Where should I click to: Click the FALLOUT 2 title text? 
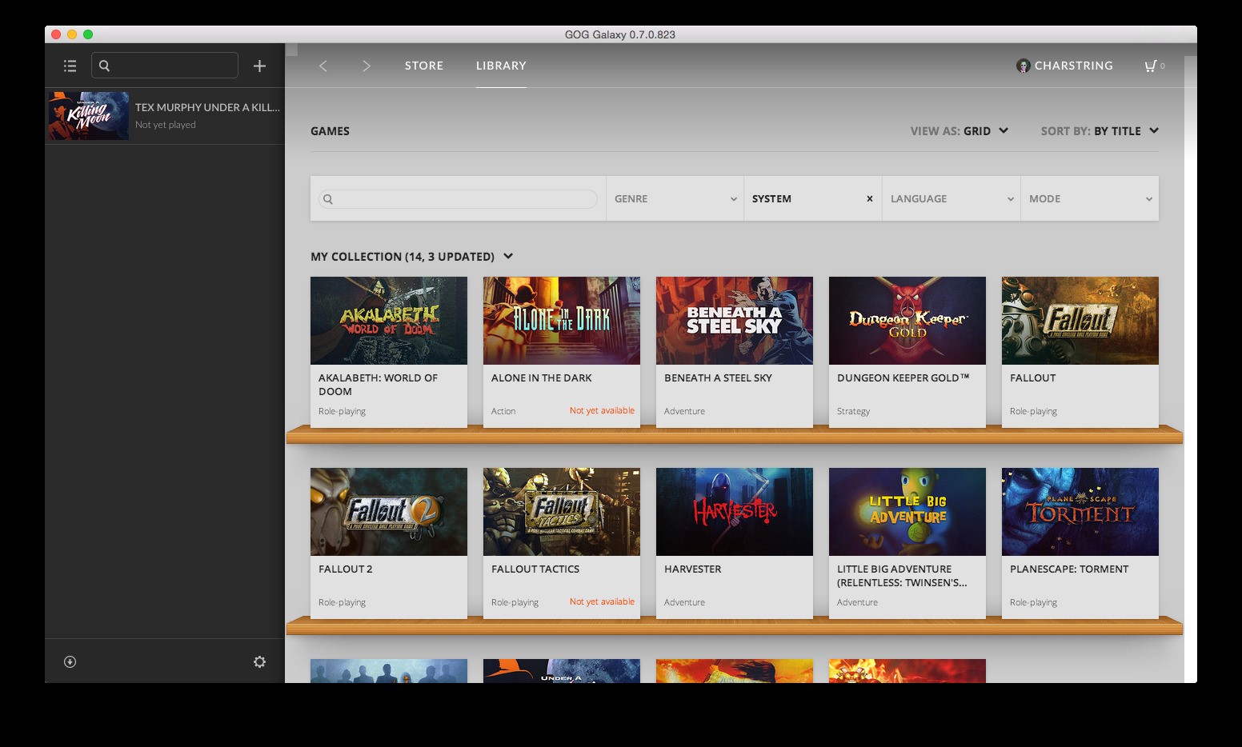(346, 569)
